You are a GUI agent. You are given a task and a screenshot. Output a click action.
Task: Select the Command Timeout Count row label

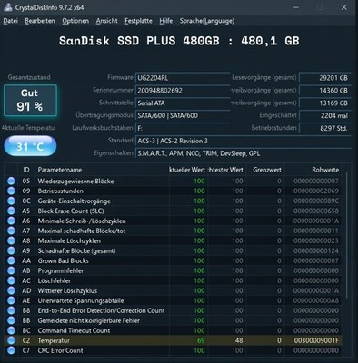[x=74, y=330]
